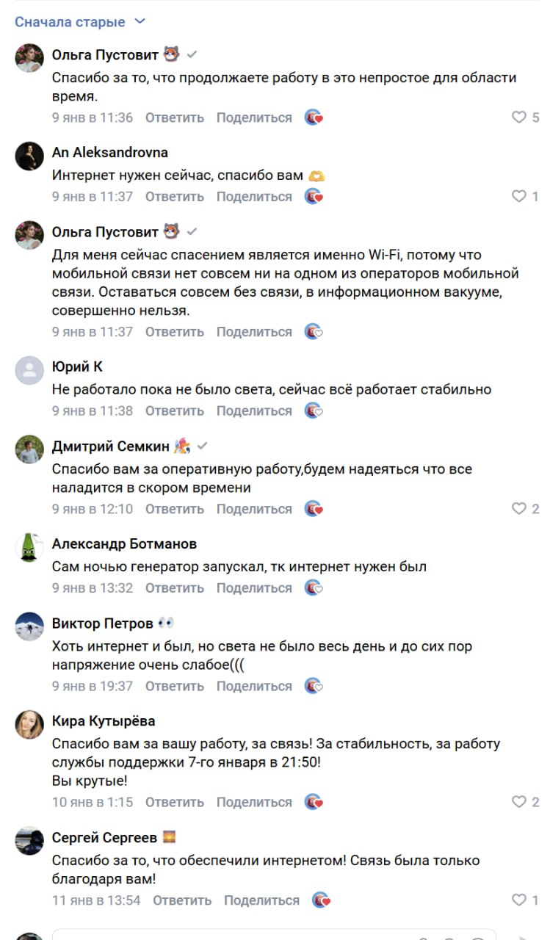Click the reaction icon under Юрий К's comment
Image resolution: width=550 pixels, height=940 pixels.
pos(314,411)
